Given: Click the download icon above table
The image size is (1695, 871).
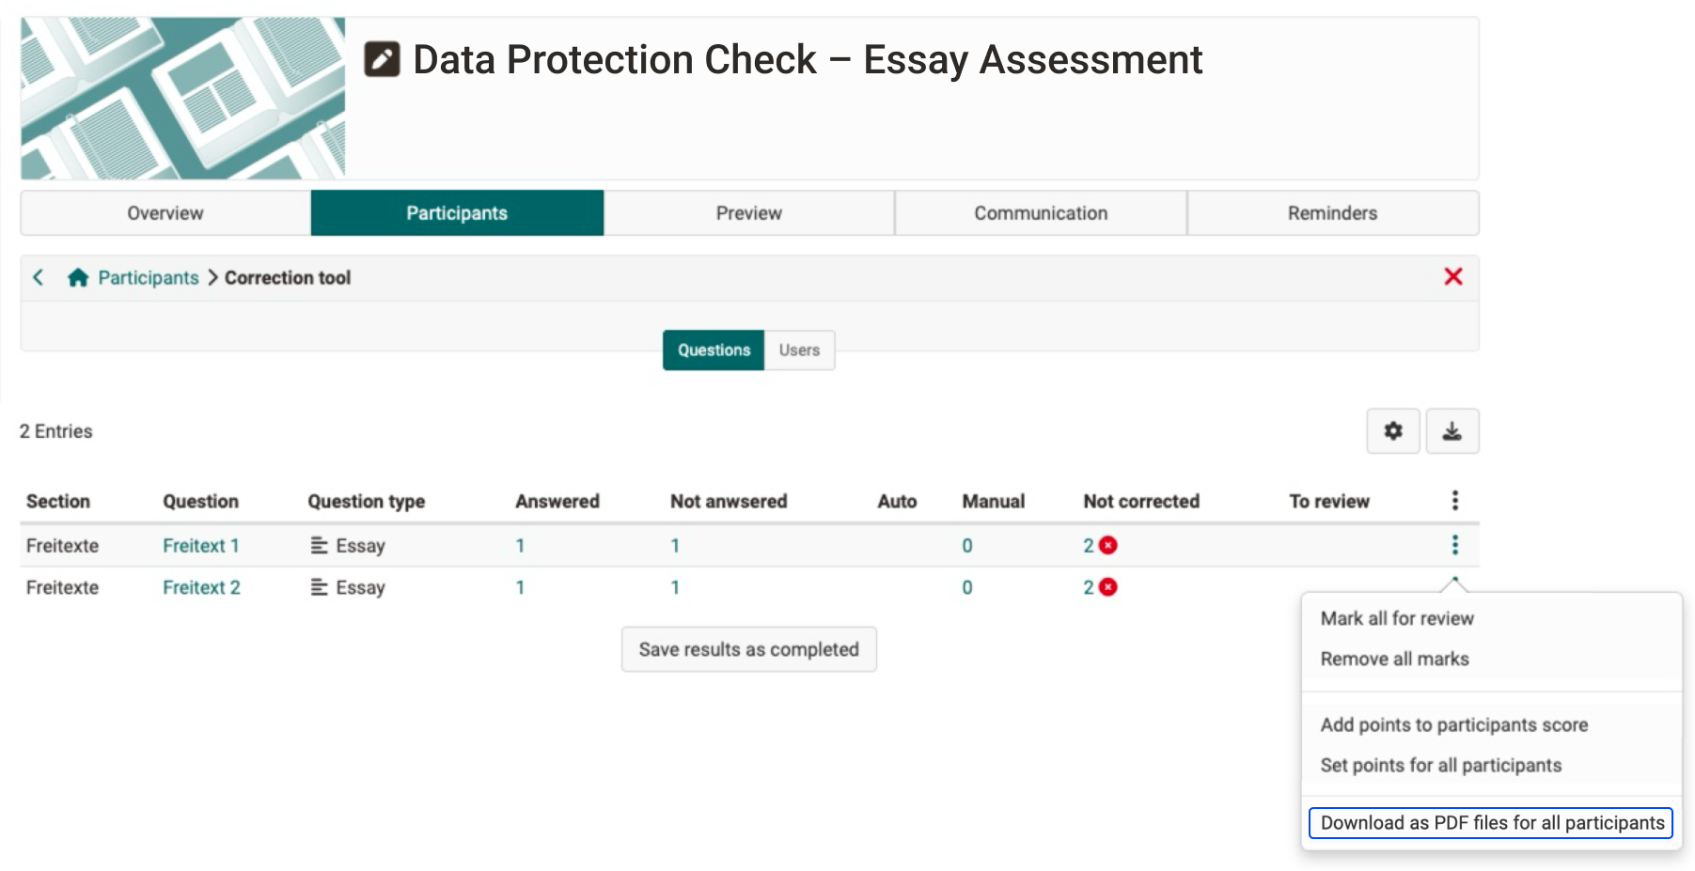Looking at the screenshot, I should pos(1452,431).
